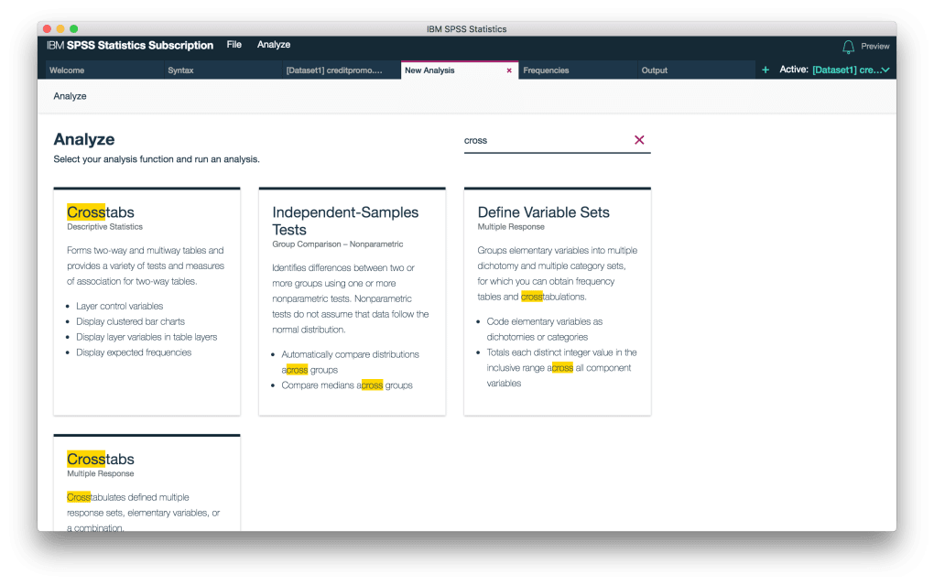Click the Analyze breadcrumb link

click(x=70, y=96)
